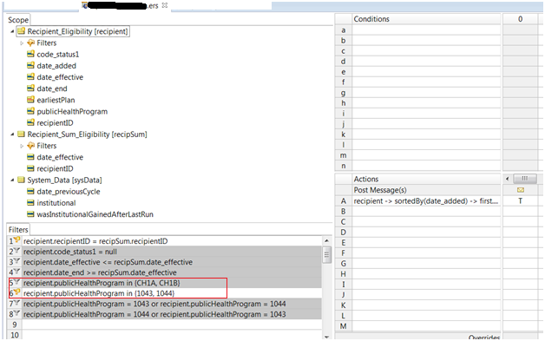Click the Post Message(s) envelope icon

[x=521, y=190]
